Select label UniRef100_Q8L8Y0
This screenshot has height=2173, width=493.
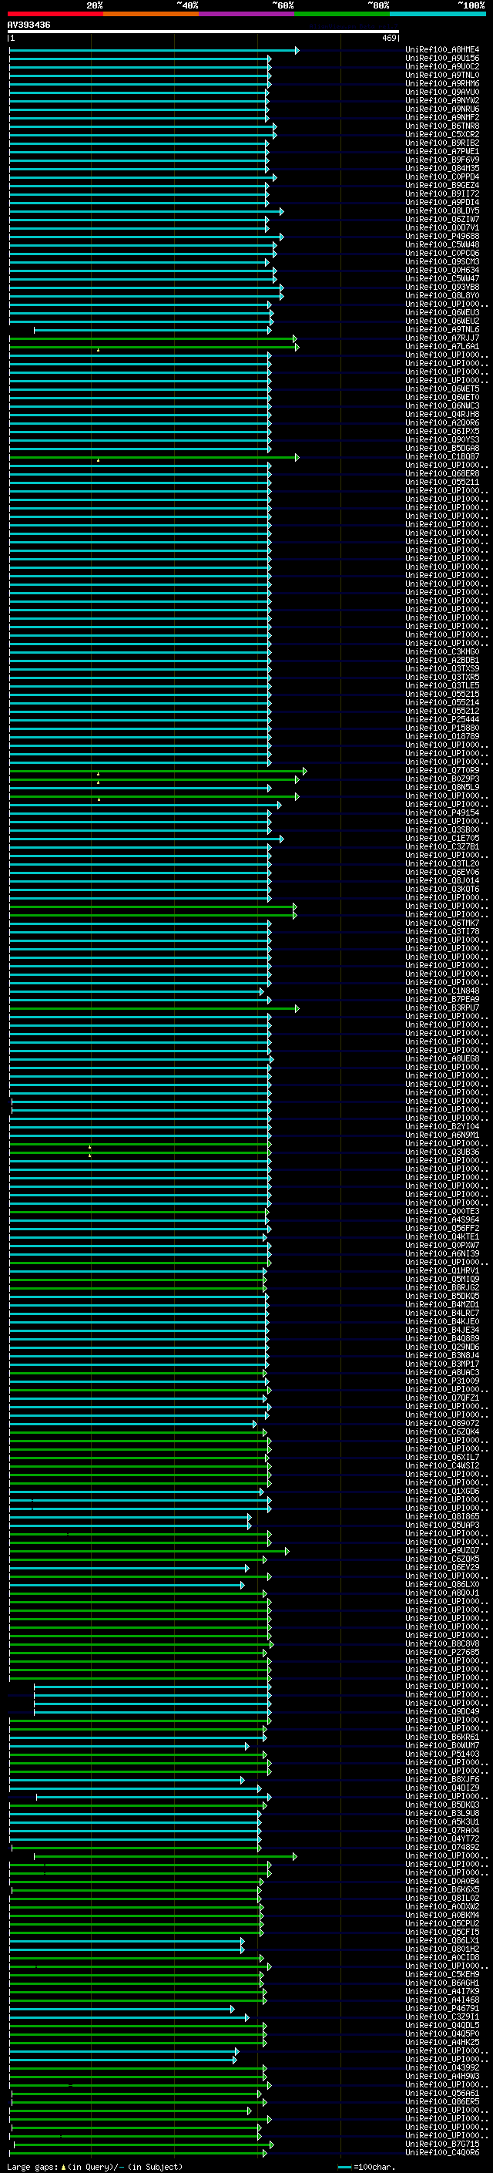pos(442,295)
